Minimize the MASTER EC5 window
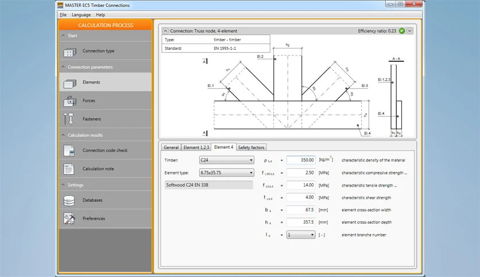The image size is (480, 277). [x=390, y=4]
